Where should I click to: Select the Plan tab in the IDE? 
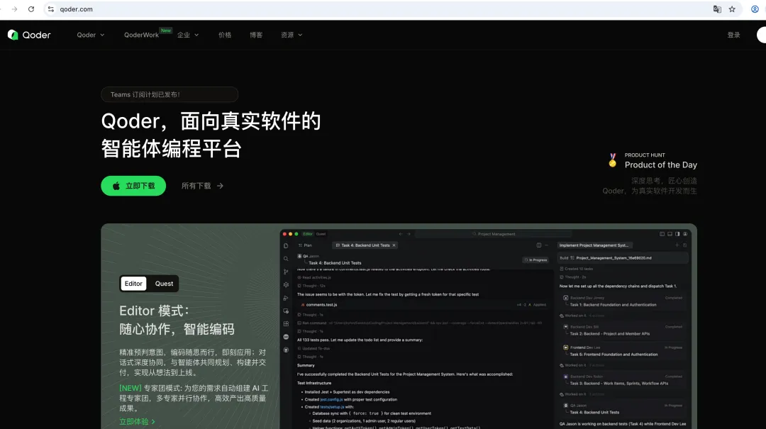click(x=305, y=245)
